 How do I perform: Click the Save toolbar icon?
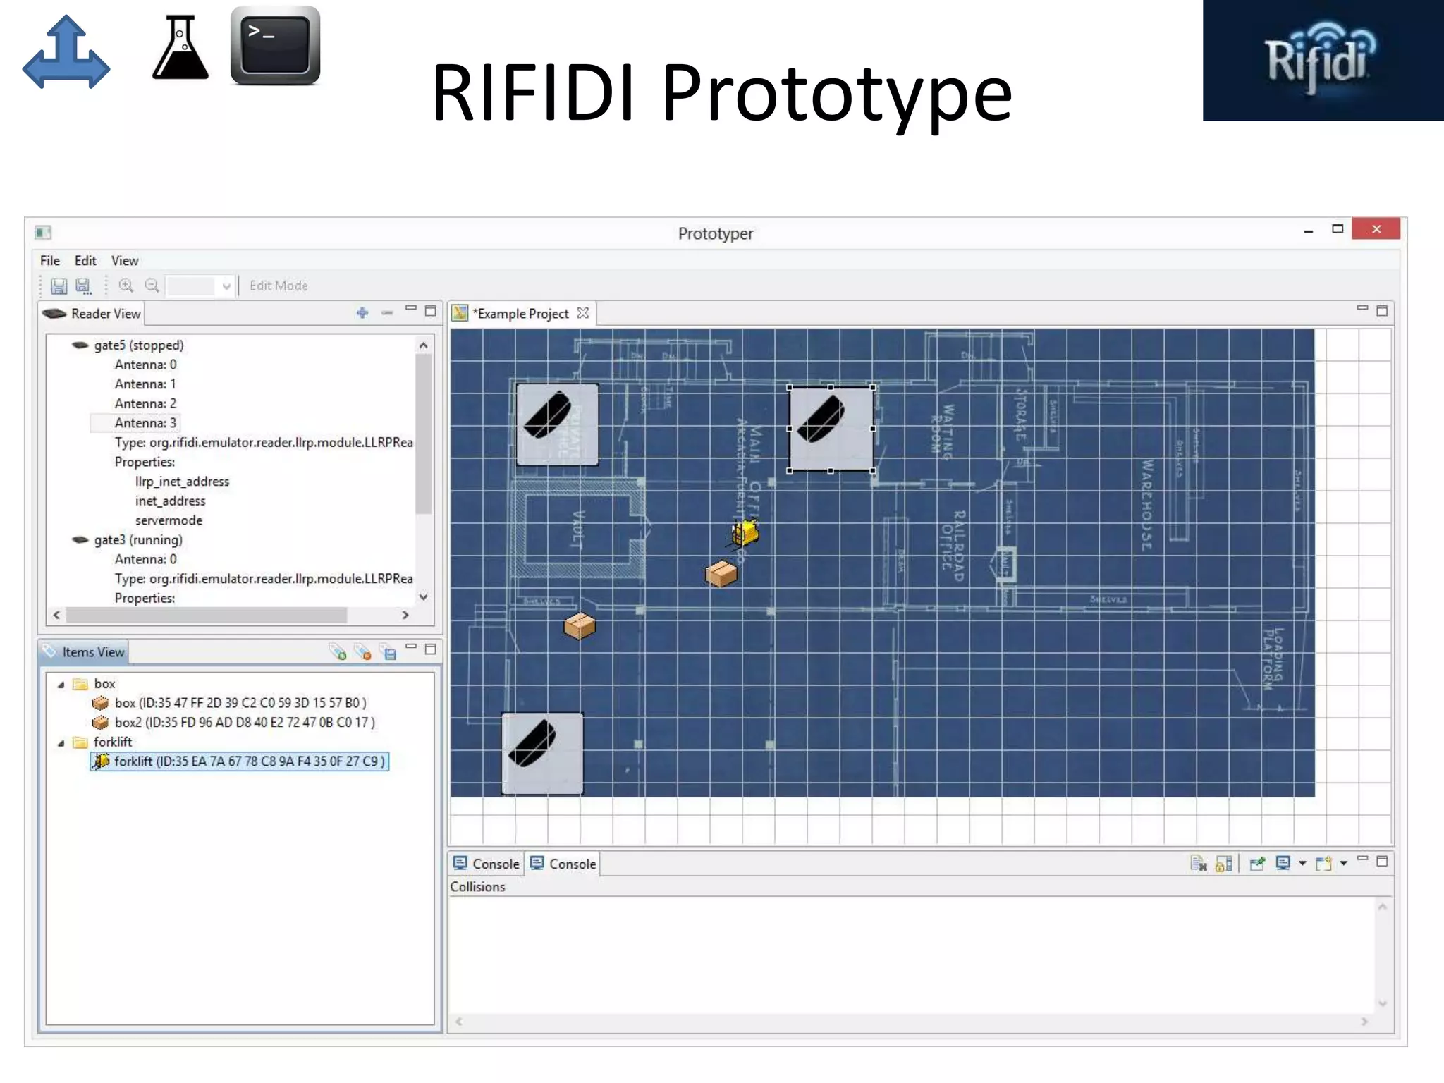pos(59,286)
